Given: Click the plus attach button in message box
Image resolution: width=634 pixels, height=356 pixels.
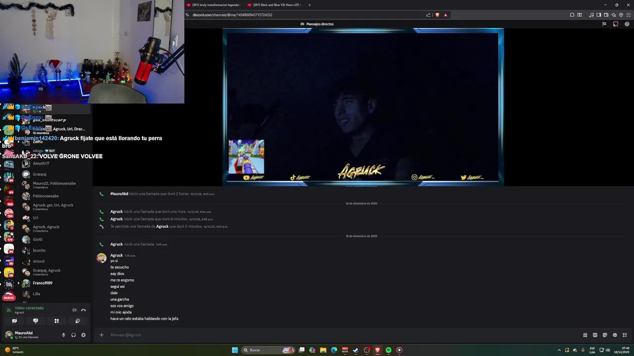Looking at the screenshot, I should (x=102, y=335).
